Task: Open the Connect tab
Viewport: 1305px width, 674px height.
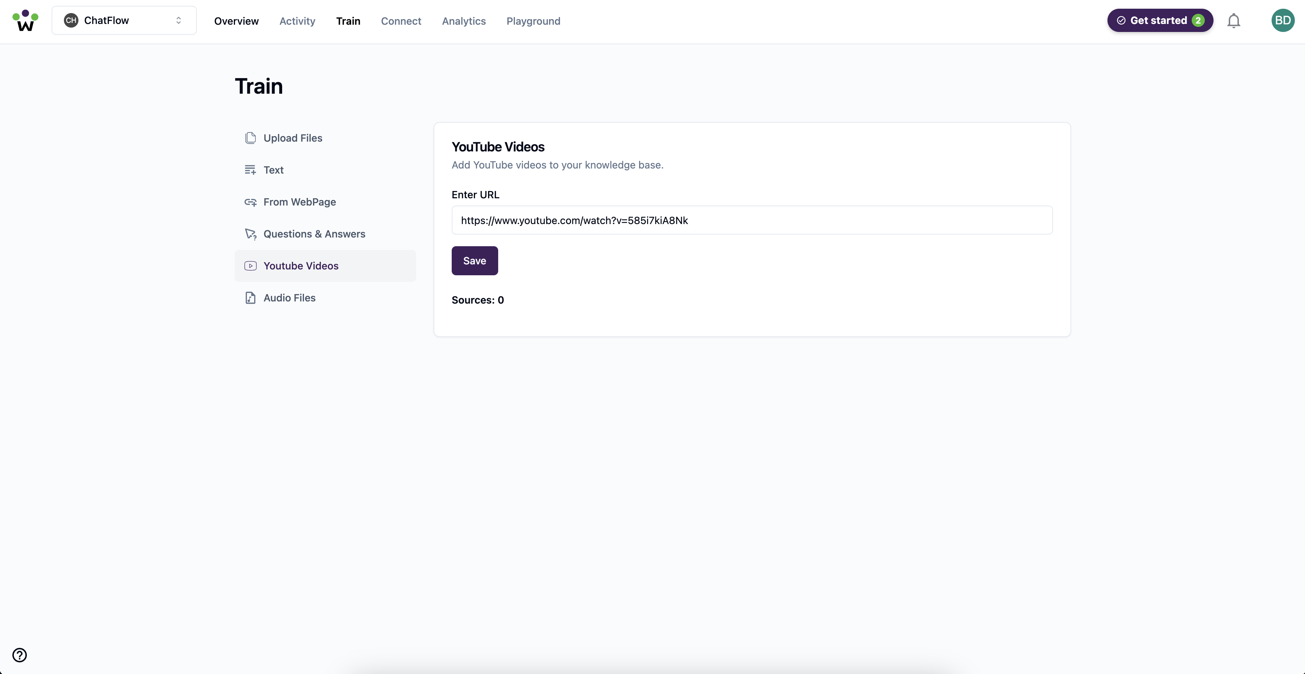Action: (401, 21)
